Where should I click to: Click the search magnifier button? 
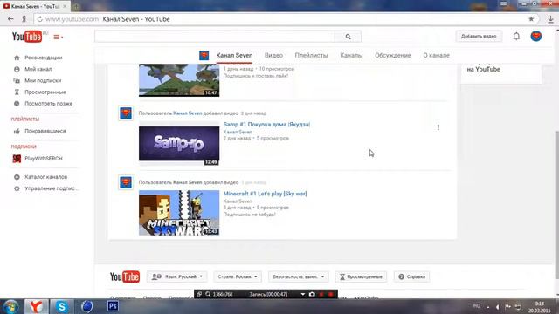point(348,37)
